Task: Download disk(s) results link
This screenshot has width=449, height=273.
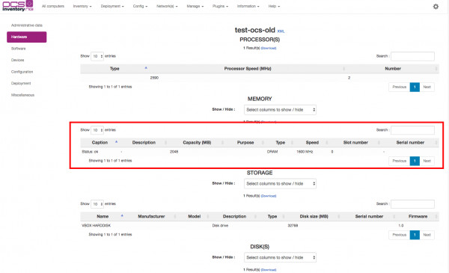Action: tap(269, 270)
